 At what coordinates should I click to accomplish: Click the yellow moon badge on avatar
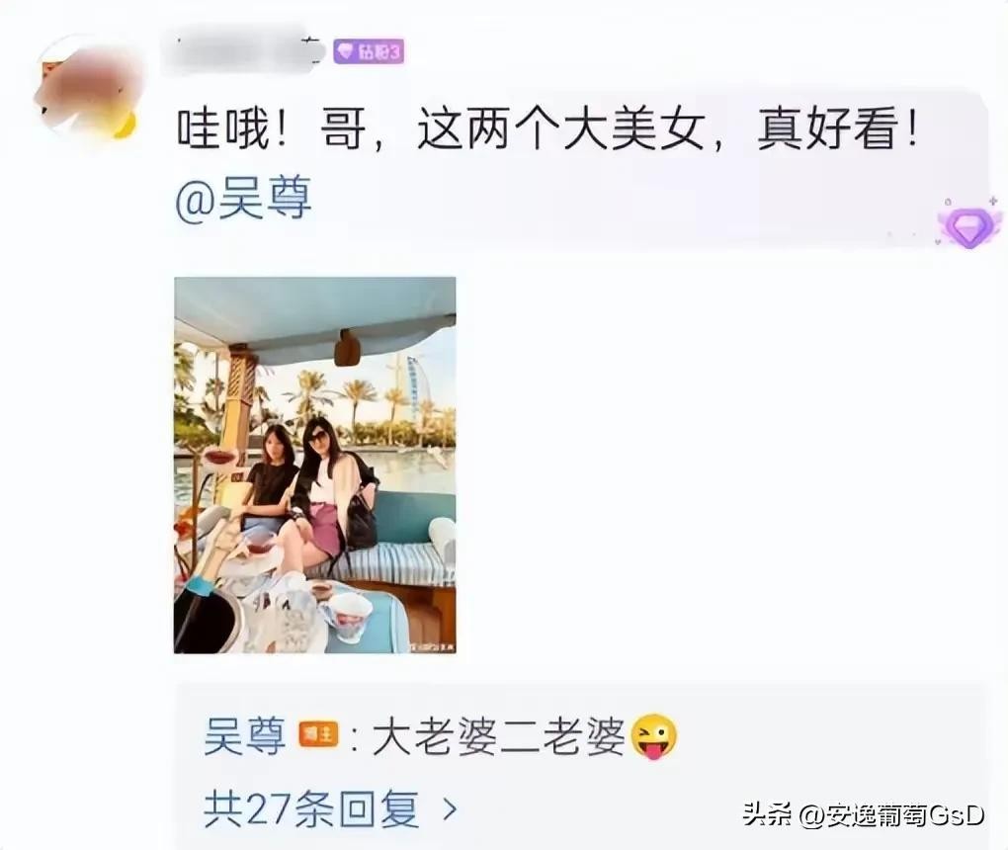point(126,125)
